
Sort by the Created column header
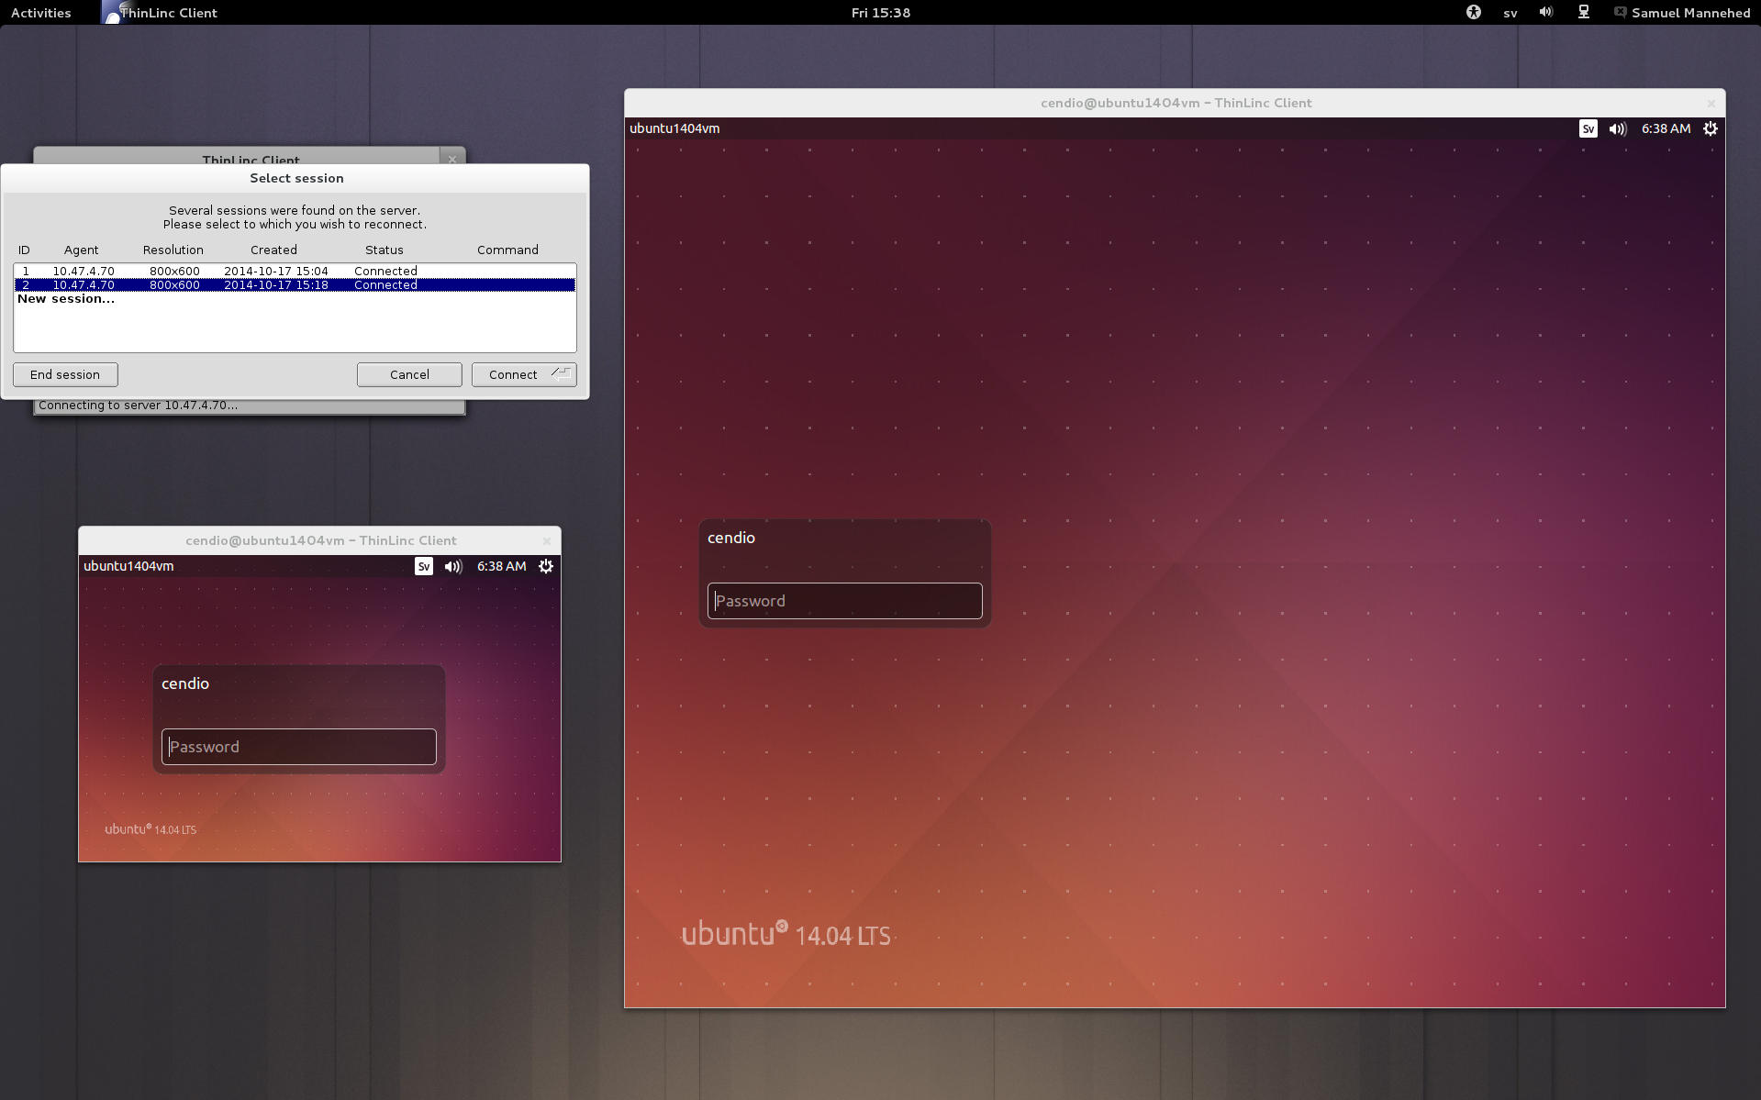[273, 250]
